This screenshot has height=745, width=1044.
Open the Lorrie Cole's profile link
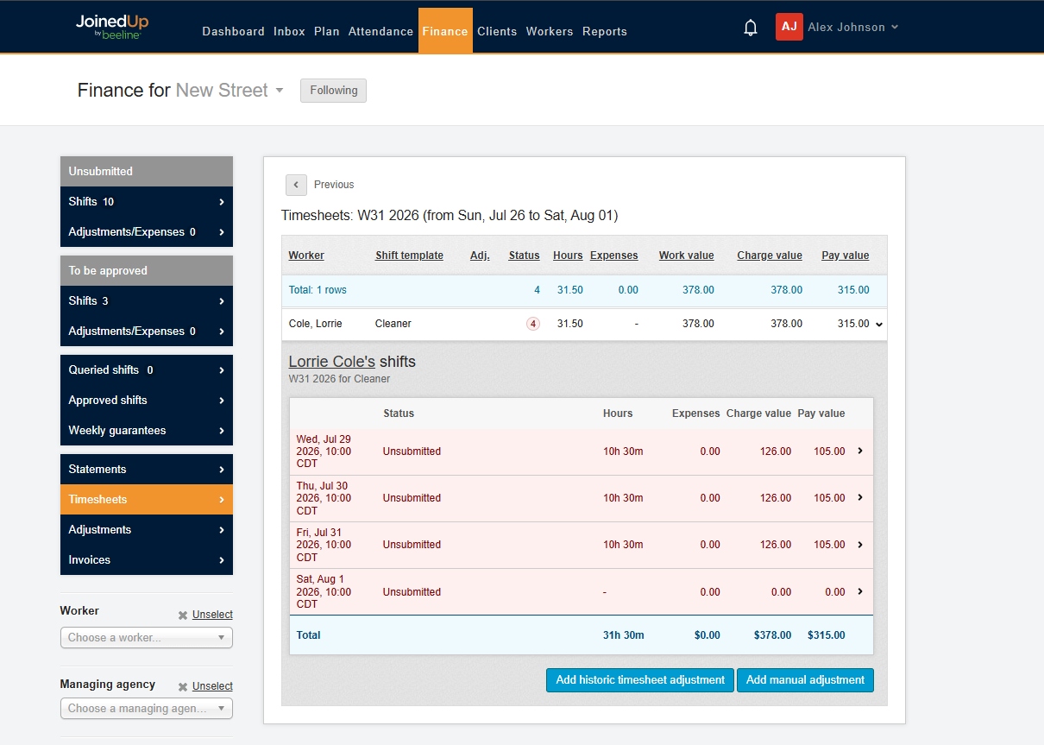point(332,362)
